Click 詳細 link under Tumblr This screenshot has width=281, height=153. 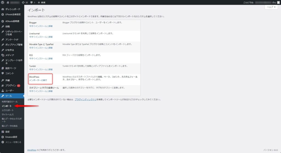[x=50, y=69]
